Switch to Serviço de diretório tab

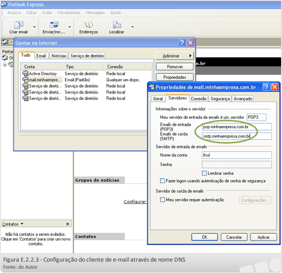pos(87,56)
